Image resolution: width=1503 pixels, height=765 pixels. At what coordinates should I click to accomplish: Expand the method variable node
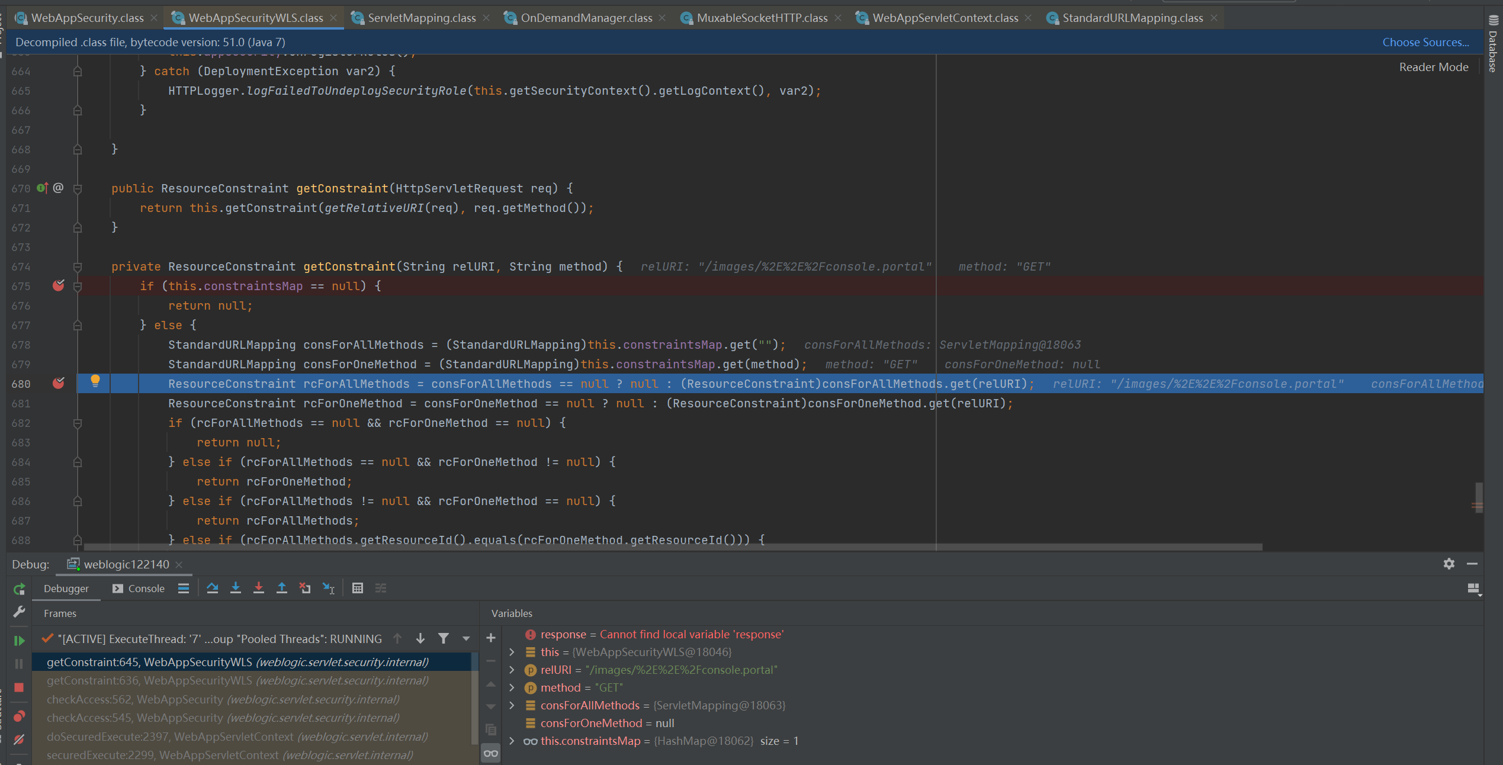512,687
